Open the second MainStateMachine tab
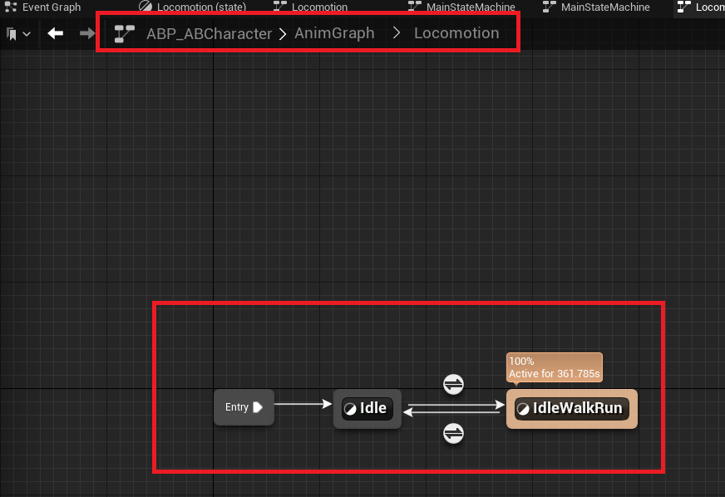 pos(596,7)
